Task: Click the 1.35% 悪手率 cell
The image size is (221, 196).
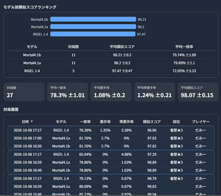Action: point(105,130)
